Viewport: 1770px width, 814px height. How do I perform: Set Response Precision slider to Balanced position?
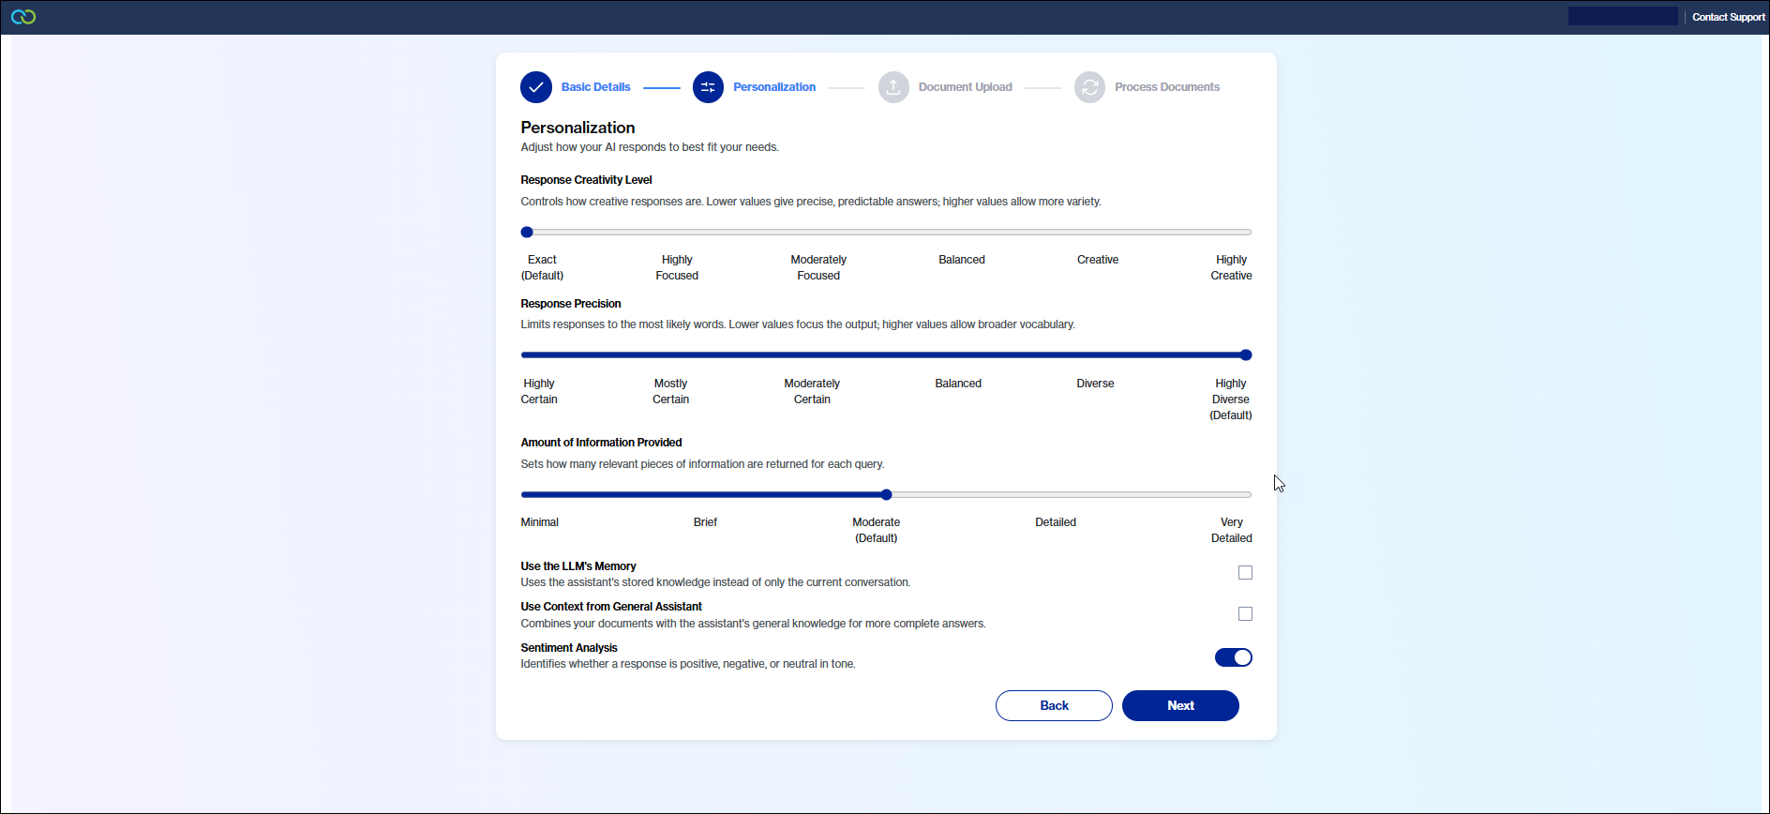pyautogui.click(x=959, y=355)
